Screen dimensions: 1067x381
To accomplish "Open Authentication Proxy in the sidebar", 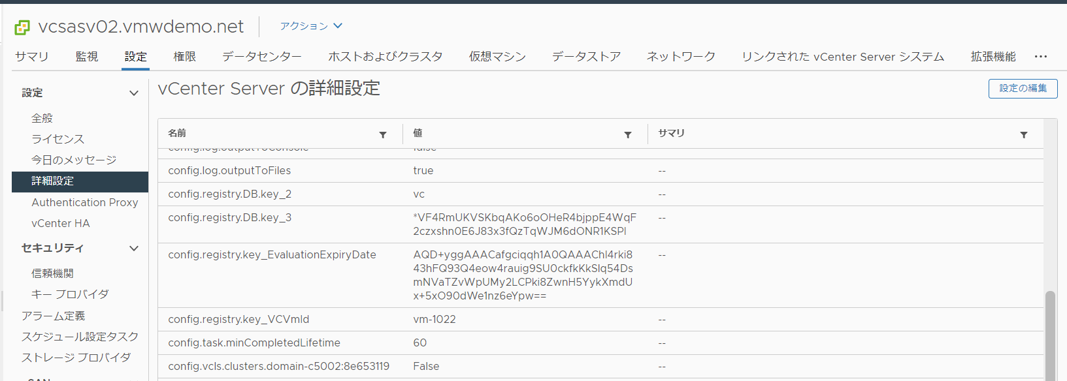I will (85, 202).
